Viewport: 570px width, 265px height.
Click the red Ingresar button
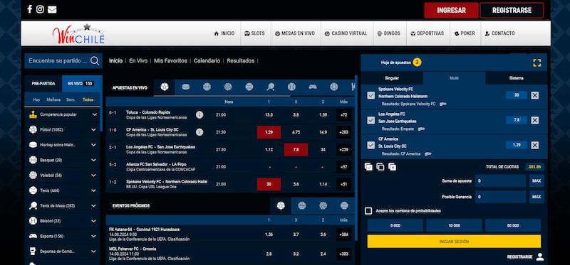click(451, 11)
